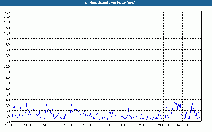The height and width of the screenshot is (132, 212).
Task: Select the 5,0 y-axis label
Action: 8,94
